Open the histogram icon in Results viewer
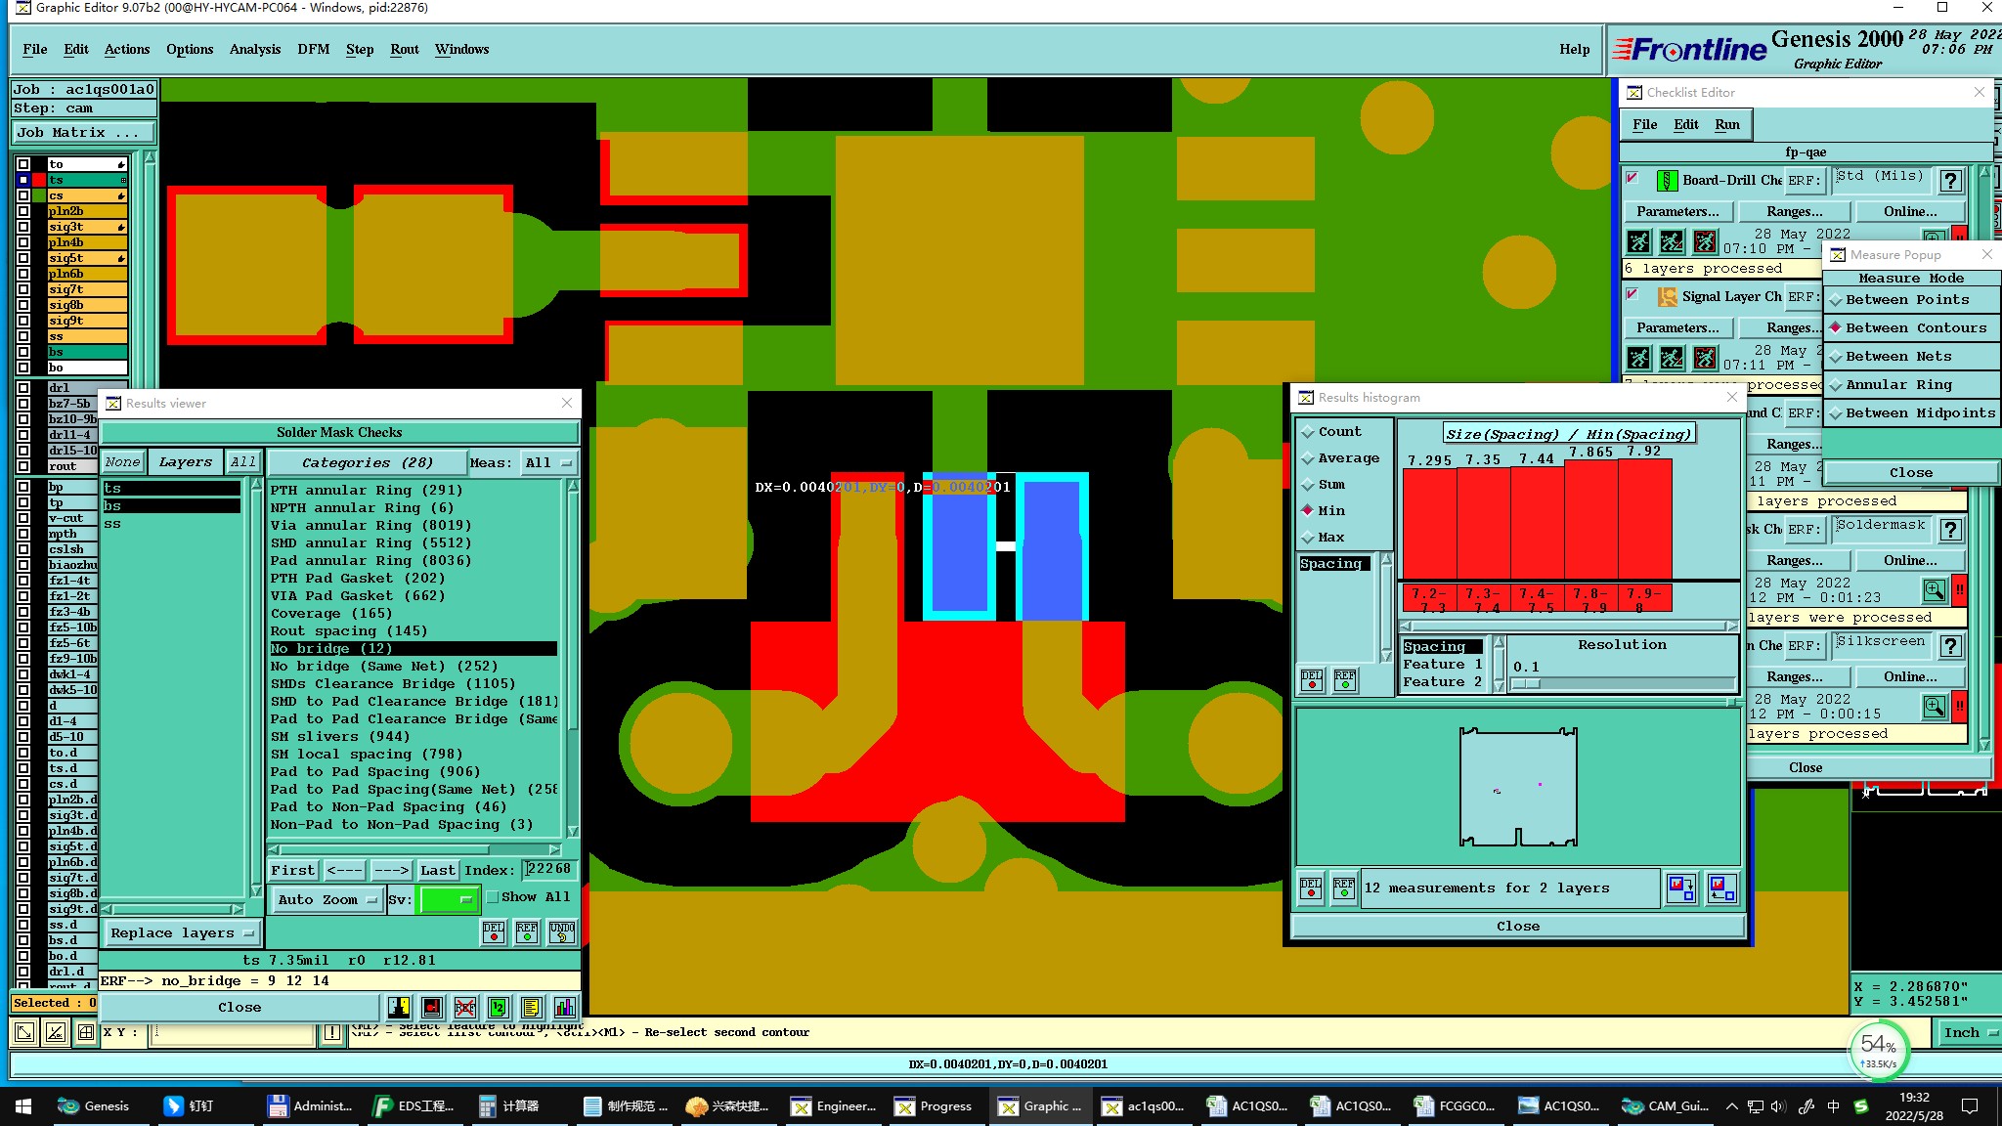The image size is (2002, 1126). click(564, 1008)
